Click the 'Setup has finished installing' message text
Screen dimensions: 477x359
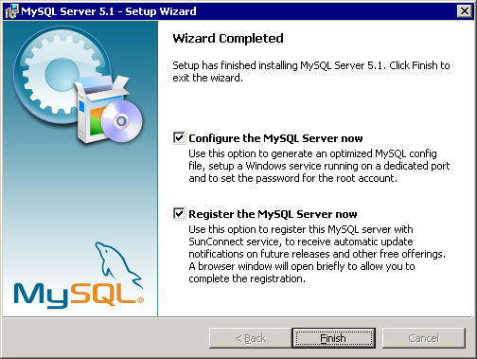coord(311,71)
